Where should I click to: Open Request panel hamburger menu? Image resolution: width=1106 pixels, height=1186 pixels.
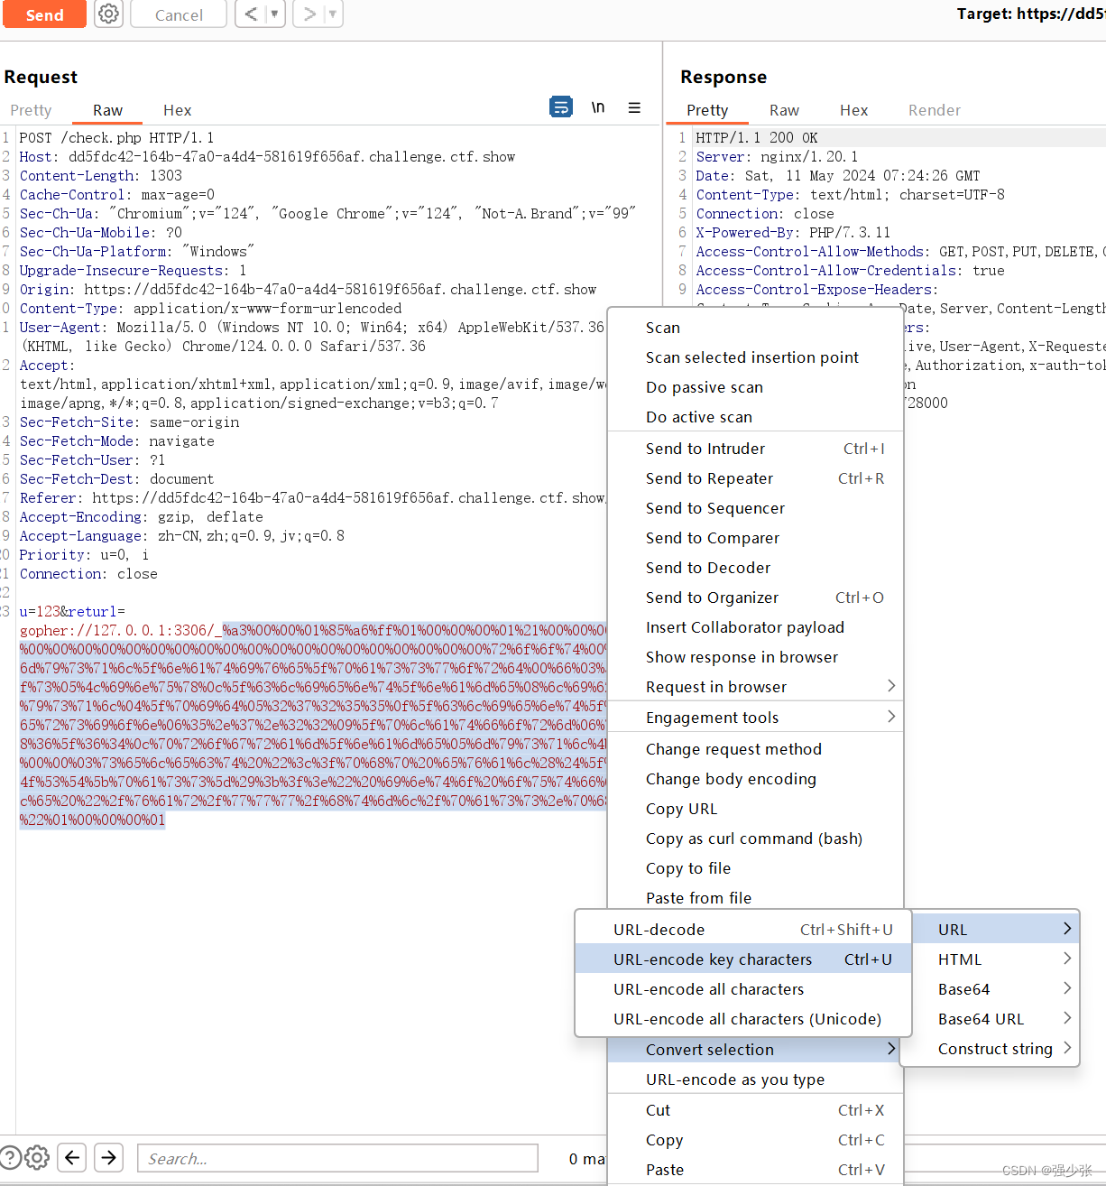(x=634, y=107)
